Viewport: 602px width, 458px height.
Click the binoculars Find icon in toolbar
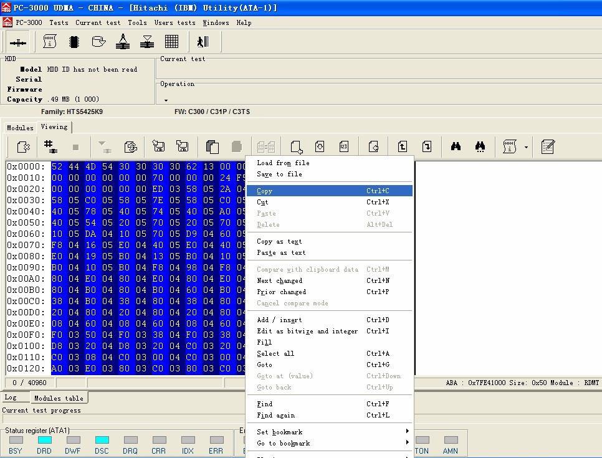click(456, 147)
